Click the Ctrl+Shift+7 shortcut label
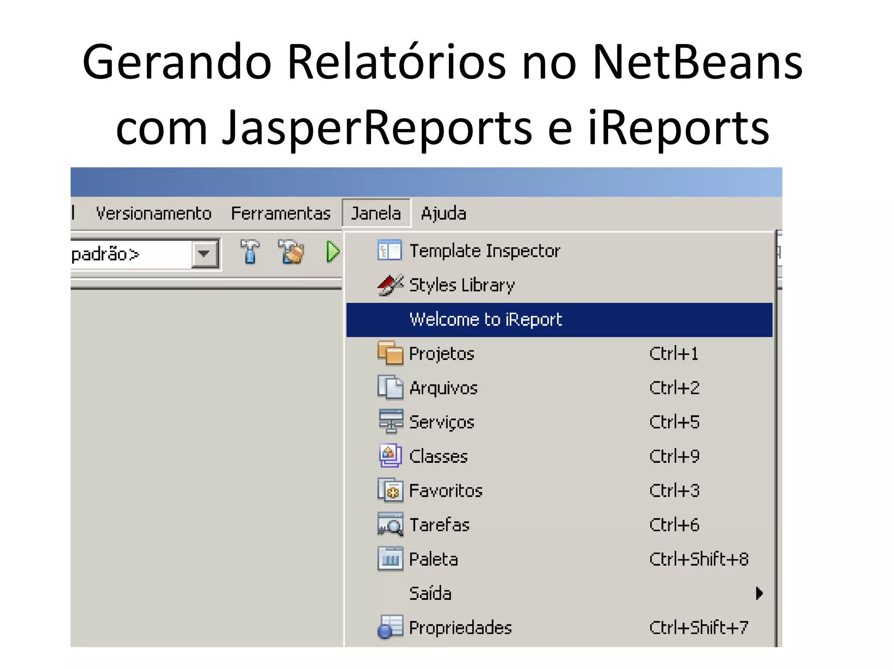 tap(699, 627)
